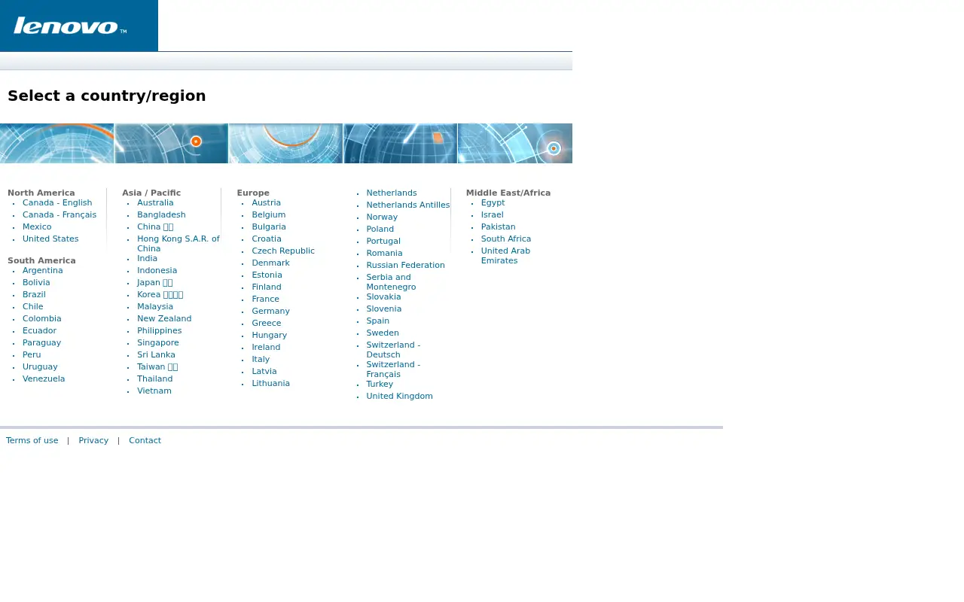Screen dimensions: 964x602
Task: Pick Italy from Europe list
Action: 261,359
